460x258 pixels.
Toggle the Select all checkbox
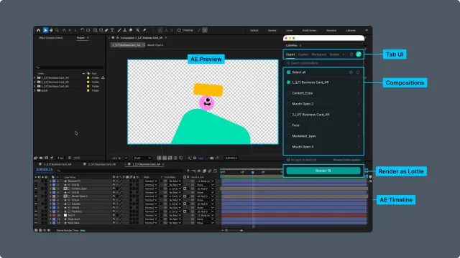289,72
